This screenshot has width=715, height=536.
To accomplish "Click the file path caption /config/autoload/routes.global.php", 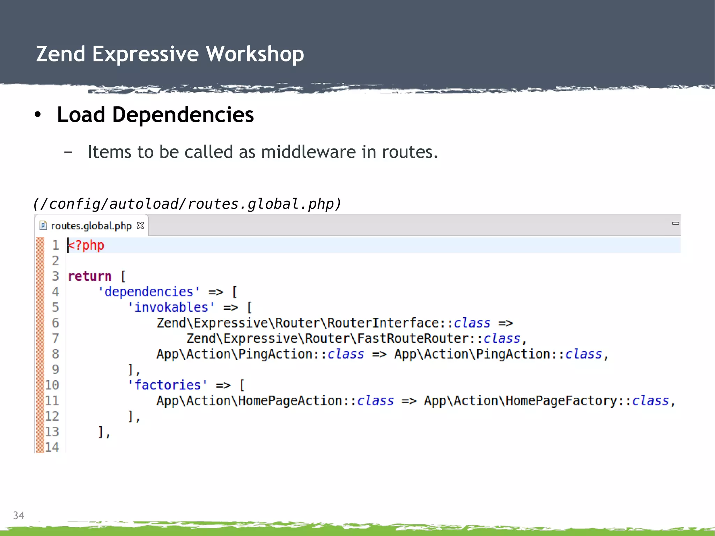I will (x=187, y=204).
